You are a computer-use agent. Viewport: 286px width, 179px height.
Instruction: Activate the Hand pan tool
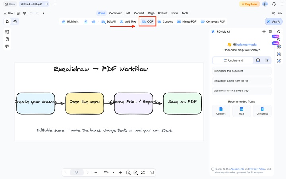[15, 21]
